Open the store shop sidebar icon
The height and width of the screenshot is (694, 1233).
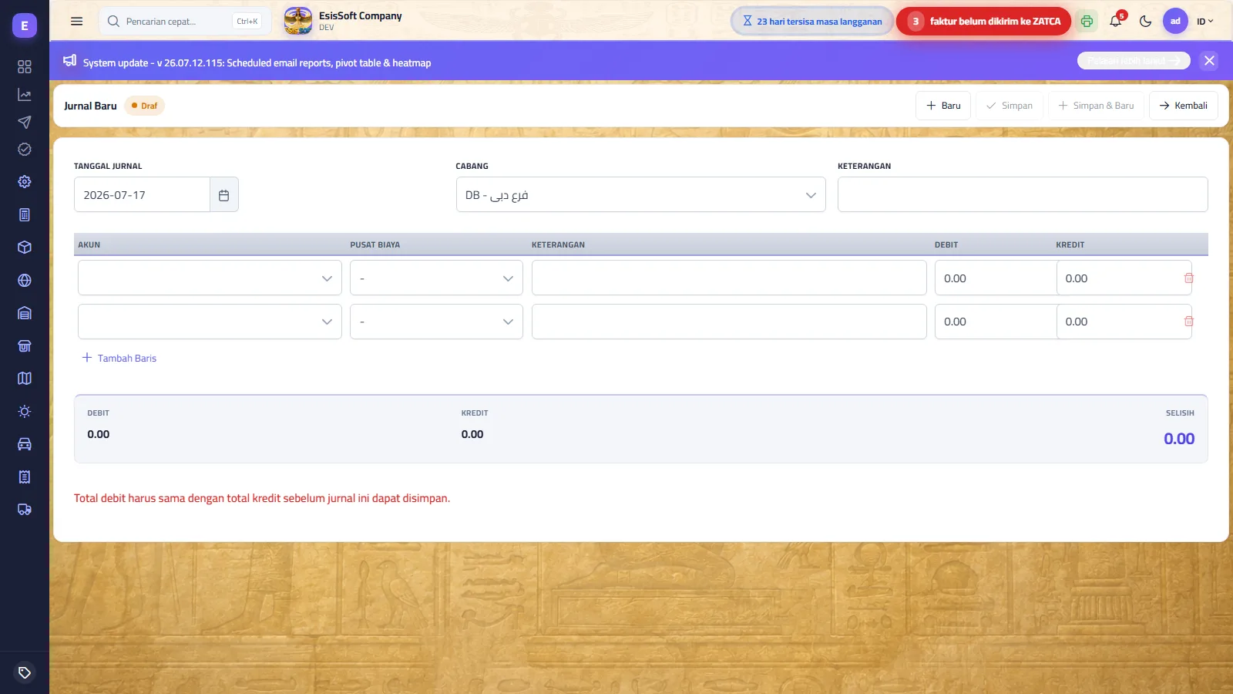click(25, 345)
